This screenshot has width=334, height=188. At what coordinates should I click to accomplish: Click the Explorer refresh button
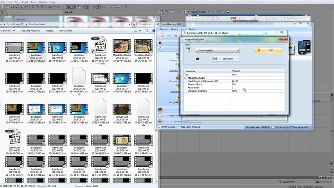134,24
